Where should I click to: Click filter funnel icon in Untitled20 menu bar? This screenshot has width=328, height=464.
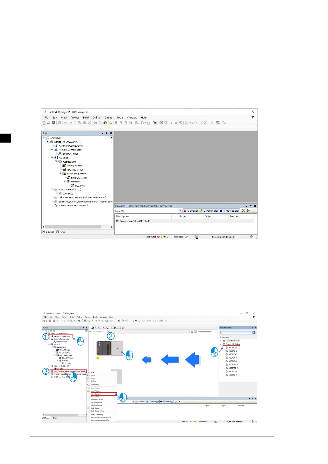253,118
